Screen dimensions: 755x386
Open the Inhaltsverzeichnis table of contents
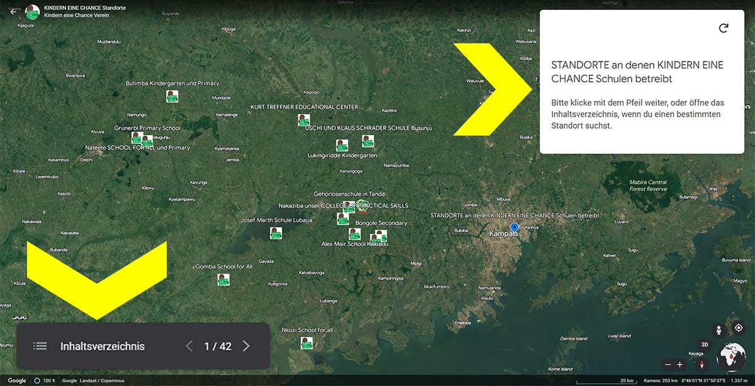(x=103, y=346)
